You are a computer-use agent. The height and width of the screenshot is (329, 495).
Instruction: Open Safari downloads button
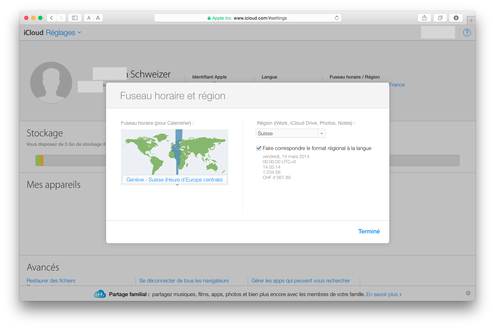(x=456, y=18)
